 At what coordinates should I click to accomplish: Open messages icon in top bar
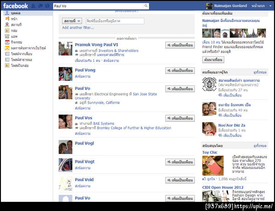point(40,6)
